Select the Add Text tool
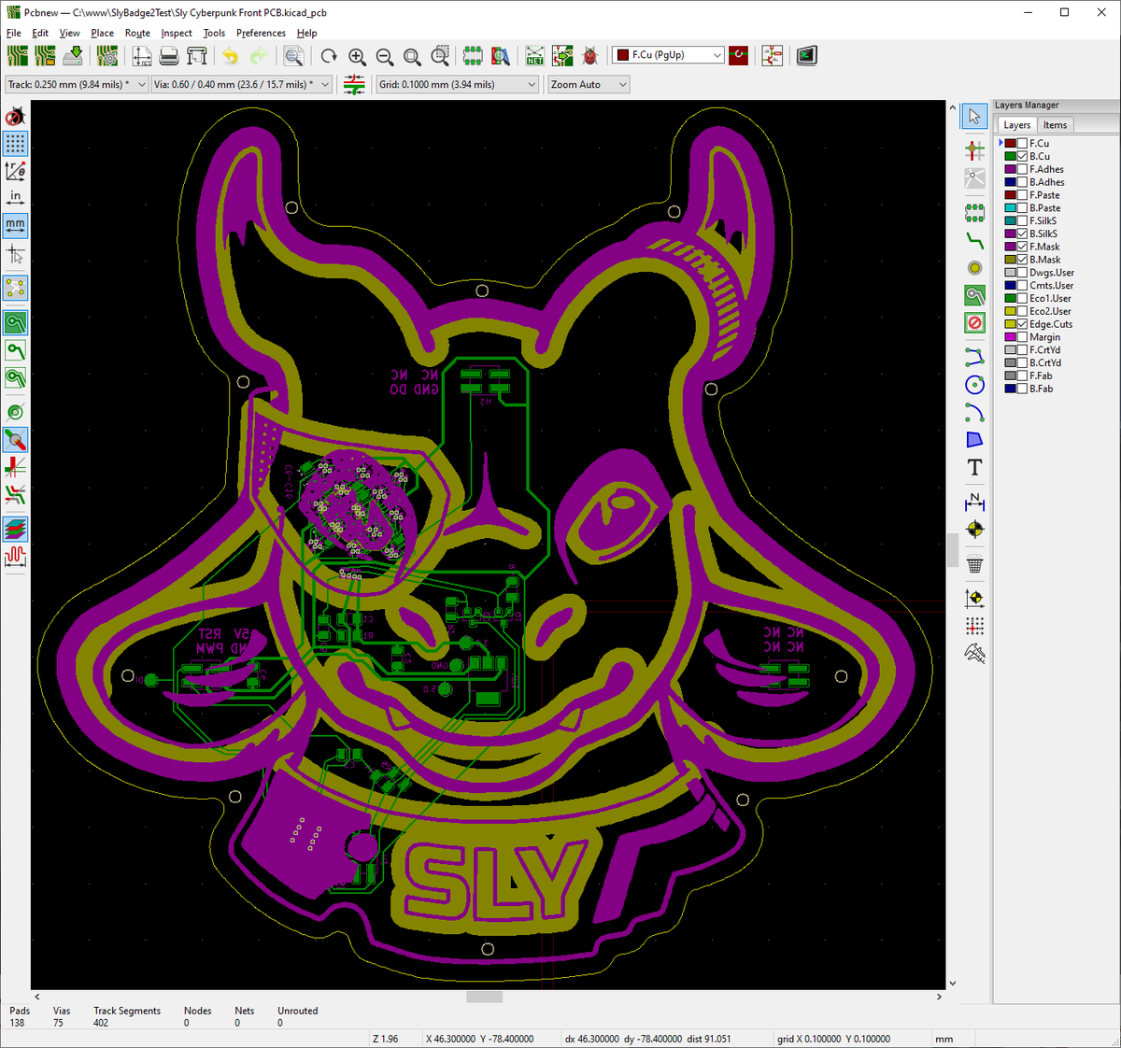1121x1048 pixels. (x=974, y=467)
